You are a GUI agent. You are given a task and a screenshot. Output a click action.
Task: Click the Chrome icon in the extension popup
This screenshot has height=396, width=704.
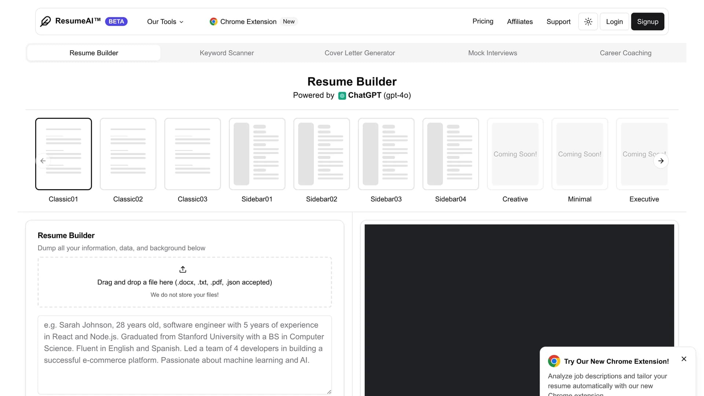click(x=554, y=361)
